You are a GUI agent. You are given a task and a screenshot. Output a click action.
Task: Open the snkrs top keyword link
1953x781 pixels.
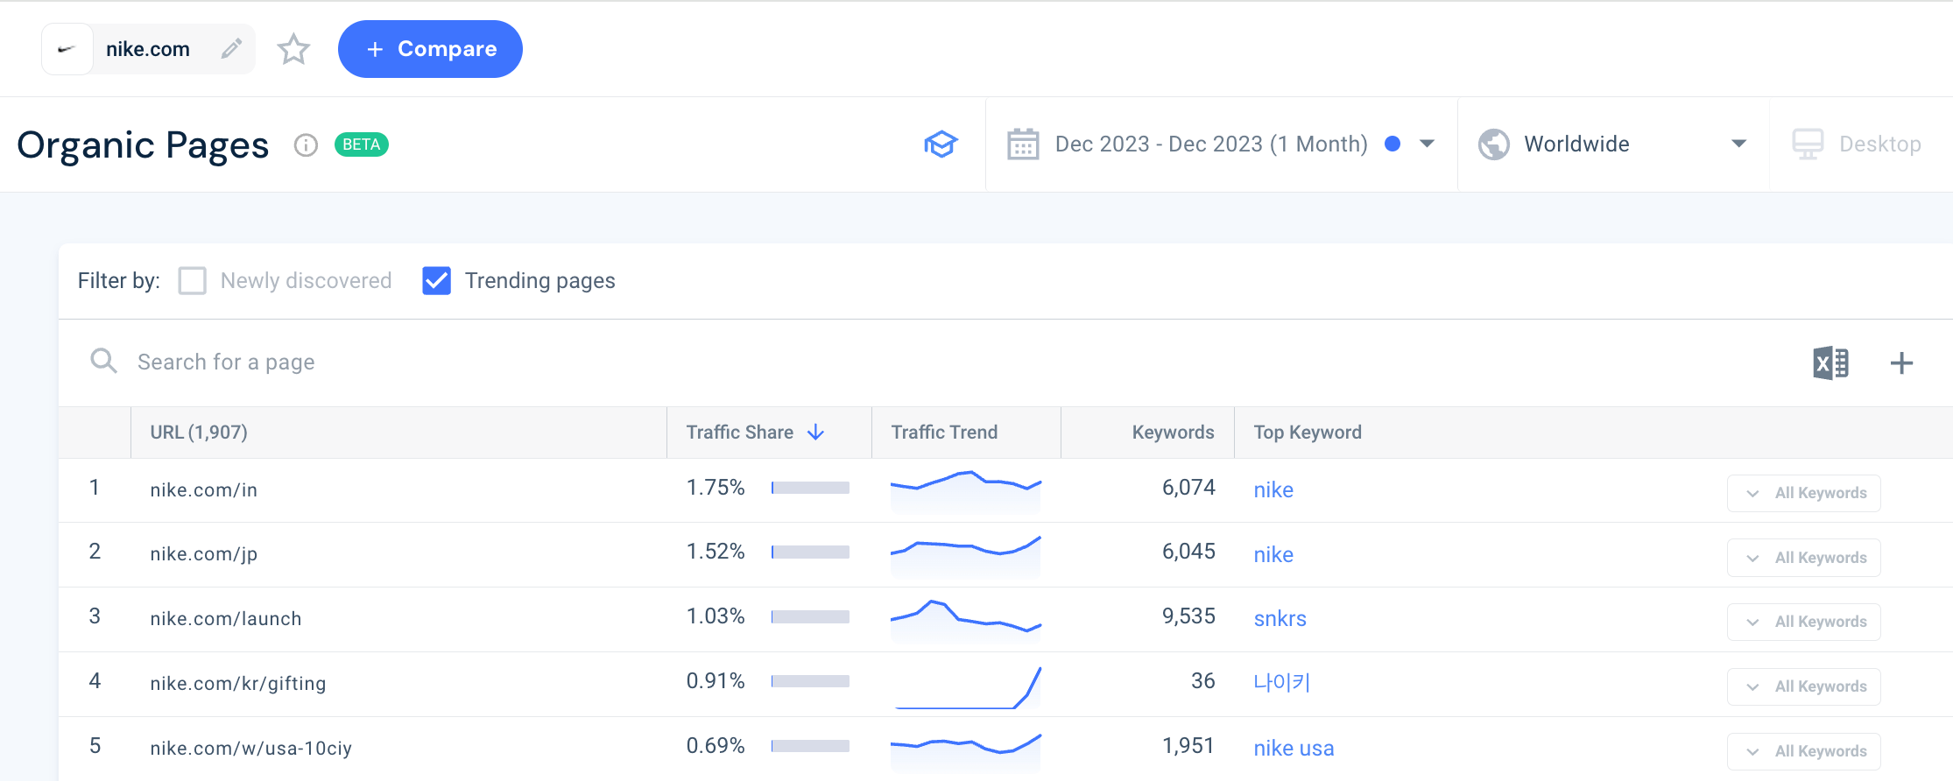1280,619
